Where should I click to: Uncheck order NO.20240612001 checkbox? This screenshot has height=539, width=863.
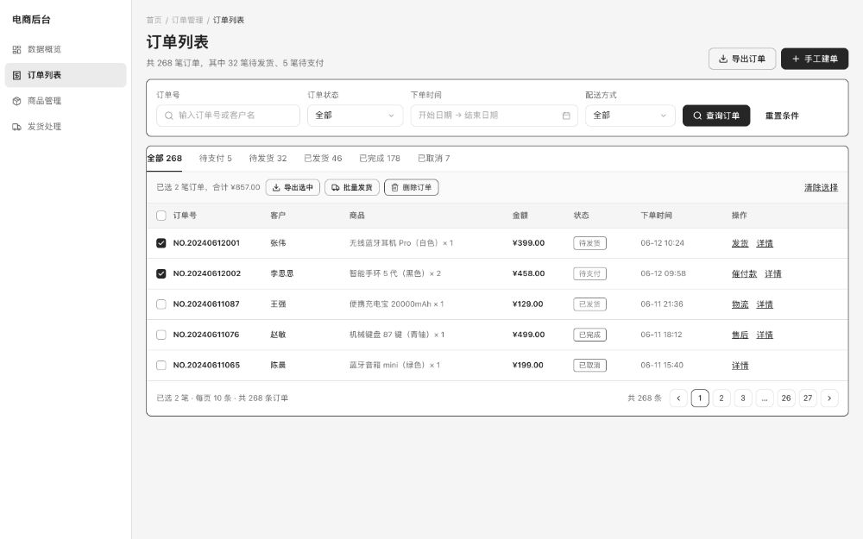161,243
